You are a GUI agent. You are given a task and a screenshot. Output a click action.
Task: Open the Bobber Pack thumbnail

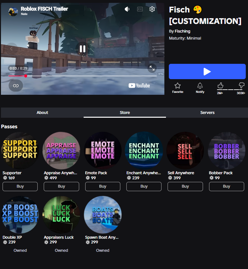tap(227, 151)
